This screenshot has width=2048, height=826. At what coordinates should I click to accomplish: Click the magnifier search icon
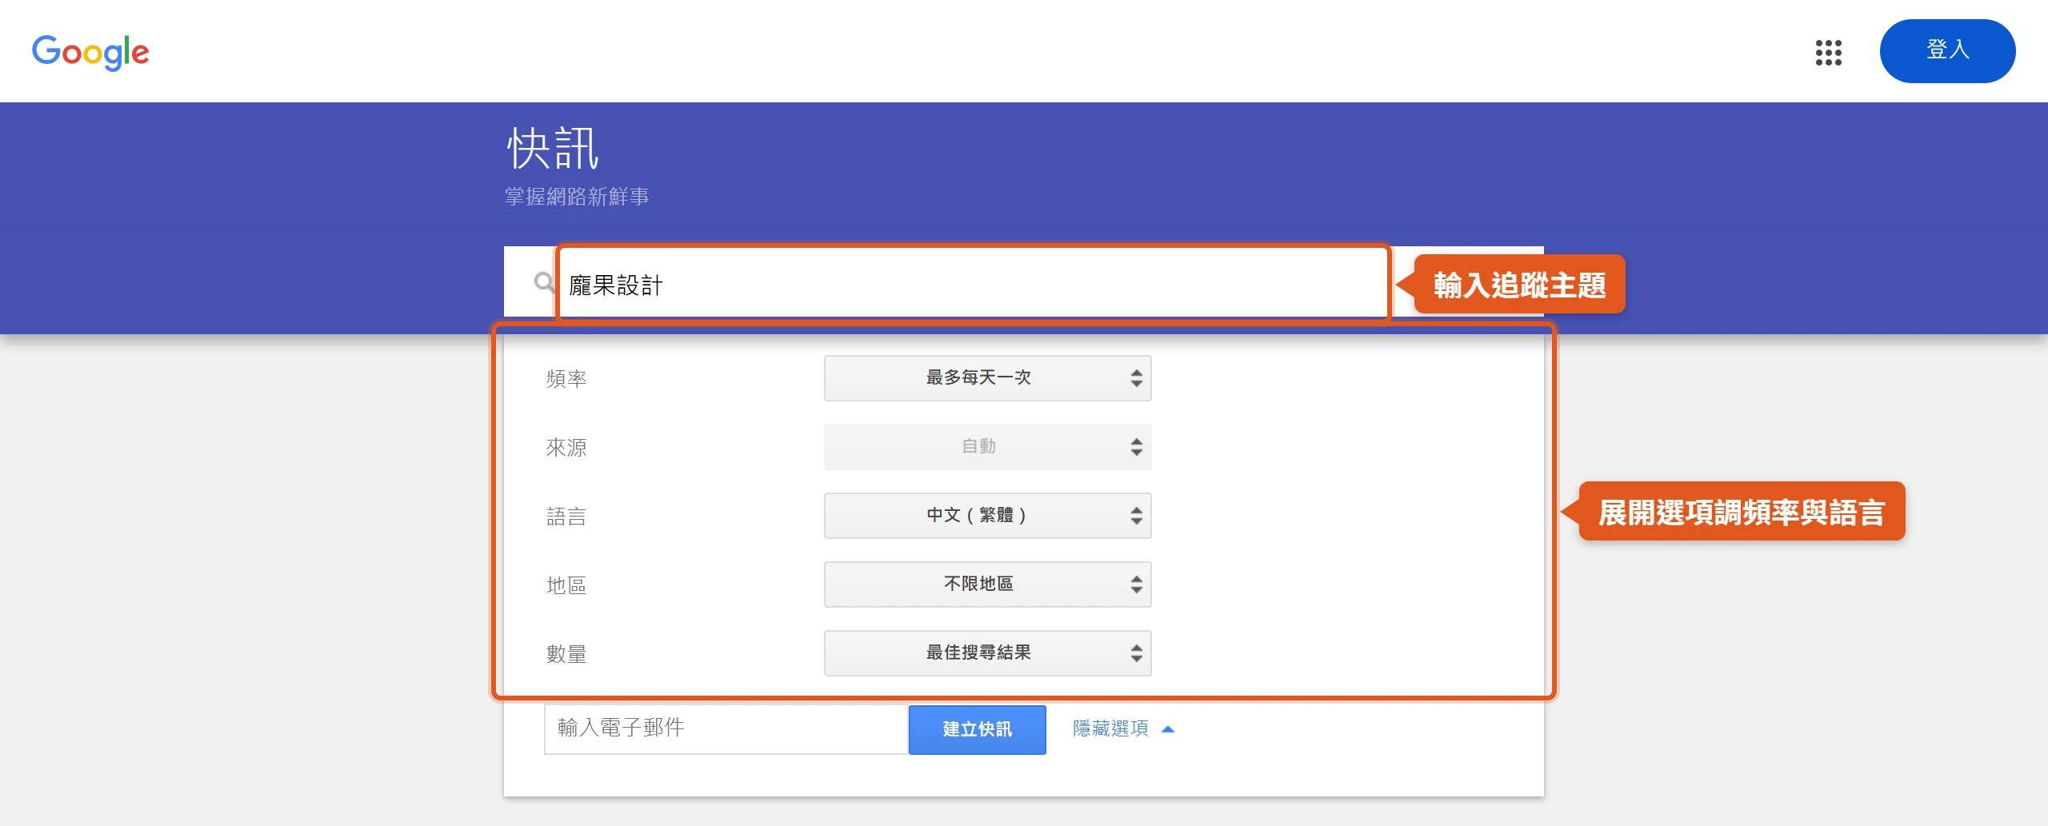[x=544, y=282]
